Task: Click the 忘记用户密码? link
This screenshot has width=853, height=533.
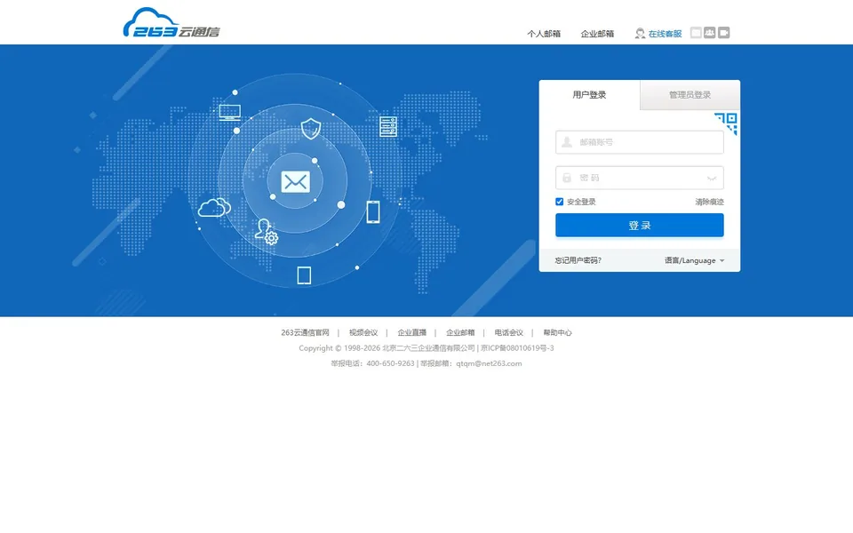Action: [578, 260]
